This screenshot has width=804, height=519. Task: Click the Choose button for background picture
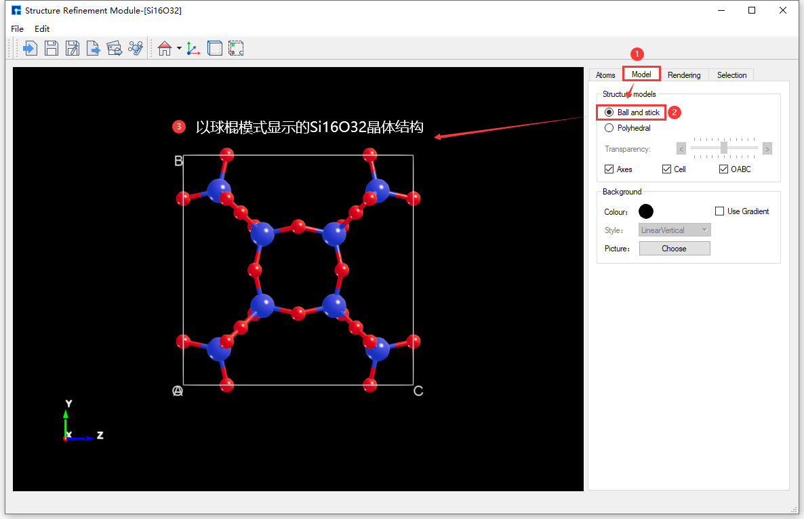(674, 248)
